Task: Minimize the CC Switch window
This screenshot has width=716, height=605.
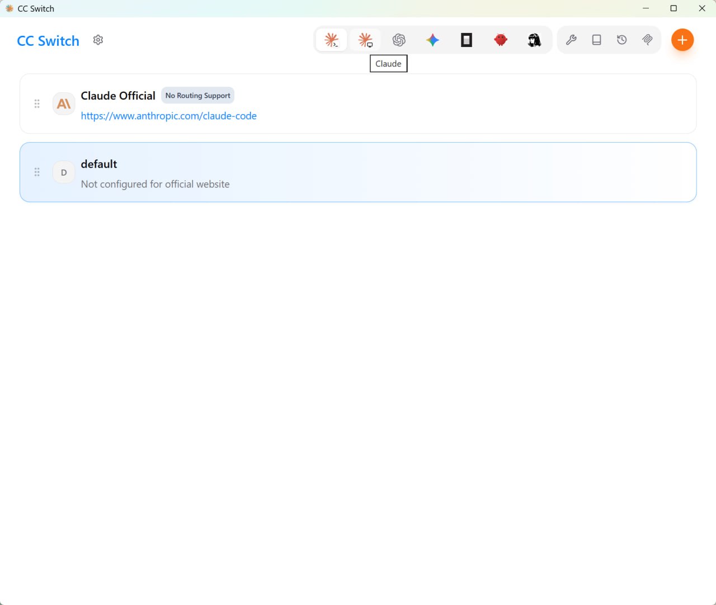Action: point(646,8)
